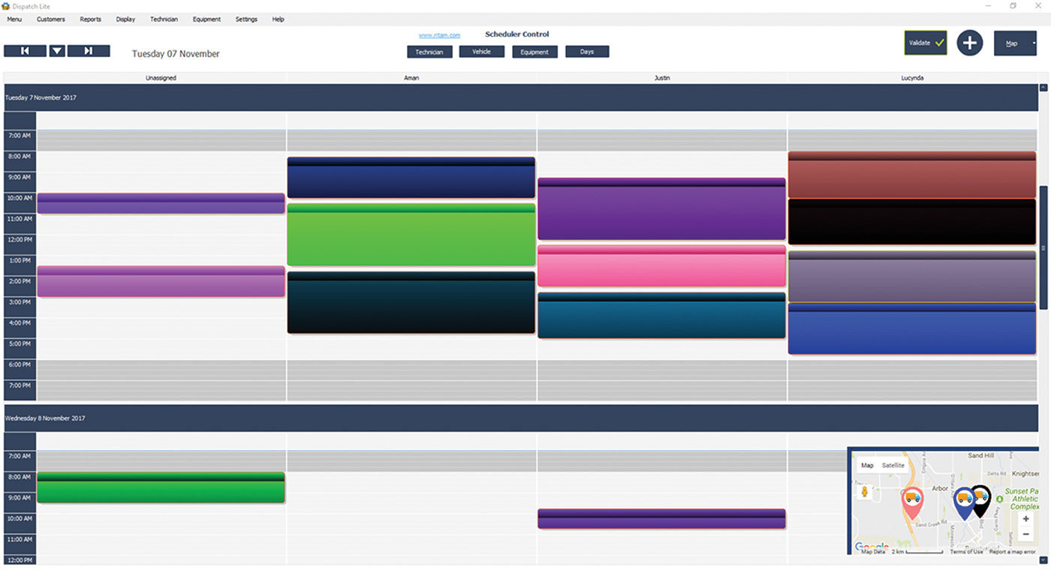
Task: Advance to next day with skip-forward arrow
Action: (89, 51)
